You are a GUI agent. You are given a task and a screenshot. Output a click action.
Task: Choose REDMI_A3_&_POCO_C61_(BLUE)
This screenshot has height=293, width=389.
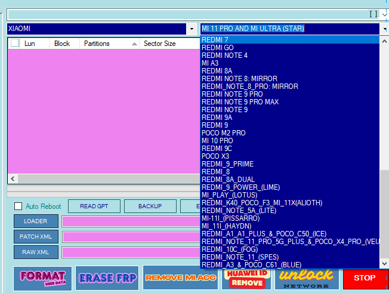click(290, 265)
